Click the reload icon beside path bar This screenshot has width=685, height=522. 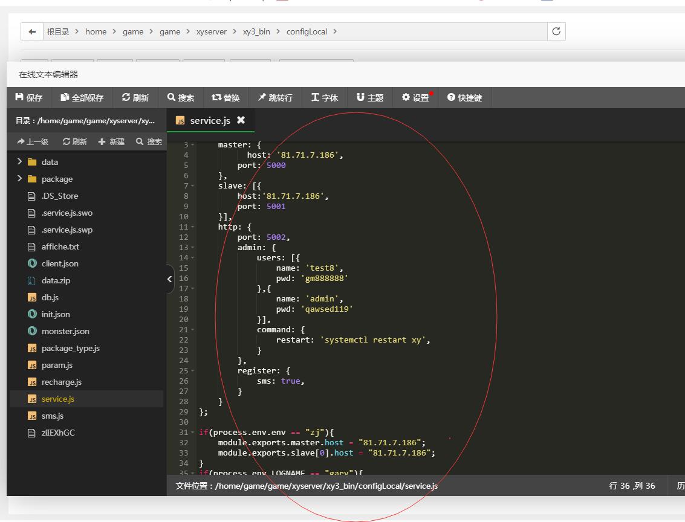click(x=556, y=31)
